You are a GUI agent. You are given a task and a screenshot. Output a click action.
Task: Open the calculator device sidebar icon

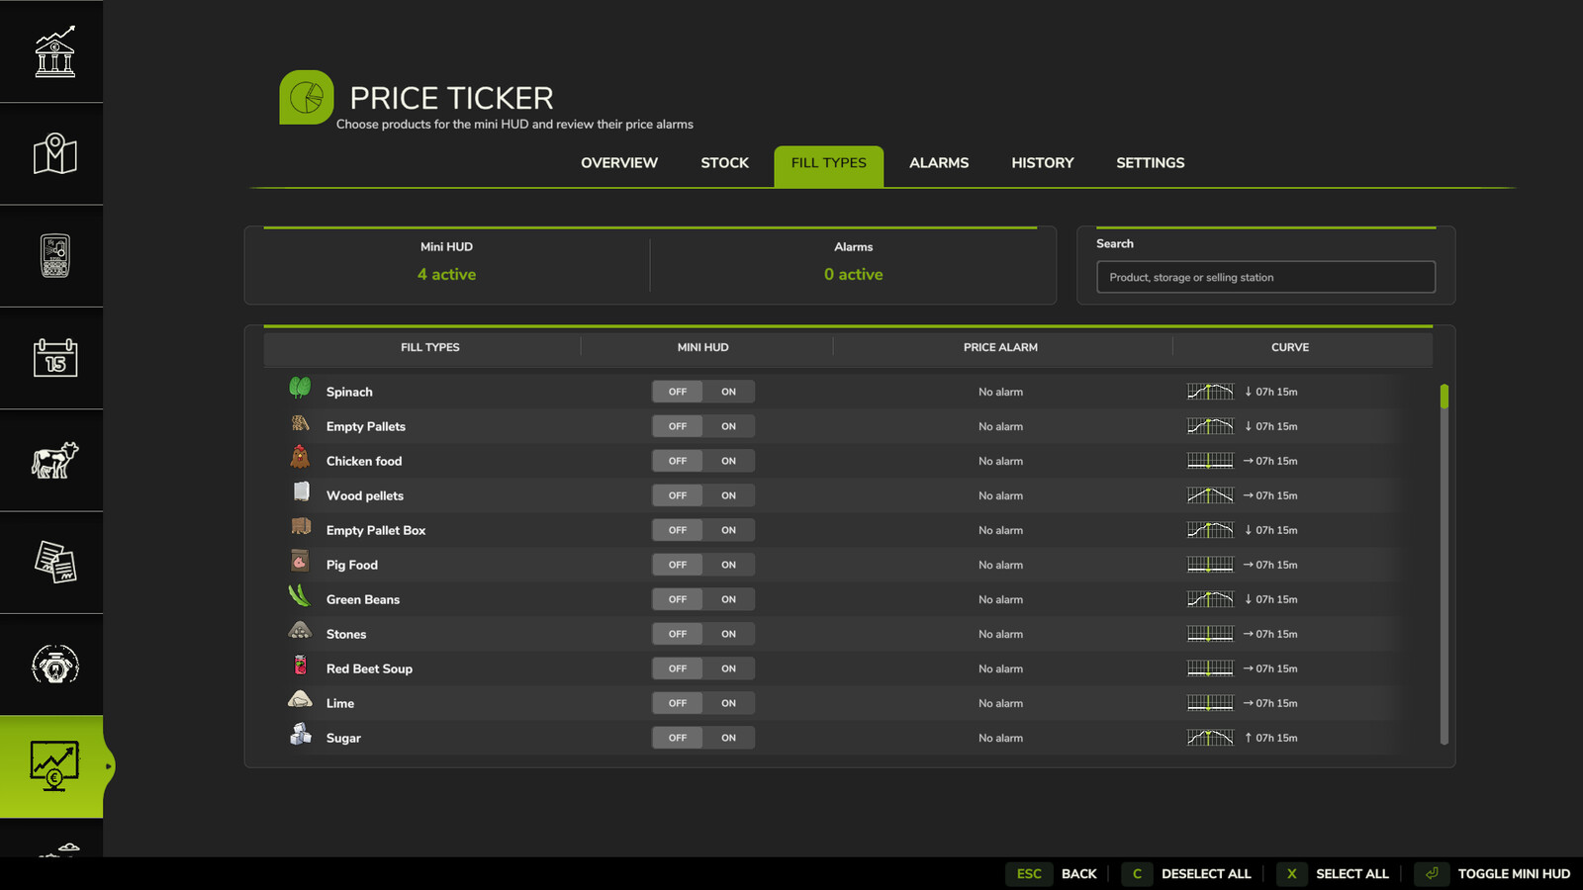point(54,255)
